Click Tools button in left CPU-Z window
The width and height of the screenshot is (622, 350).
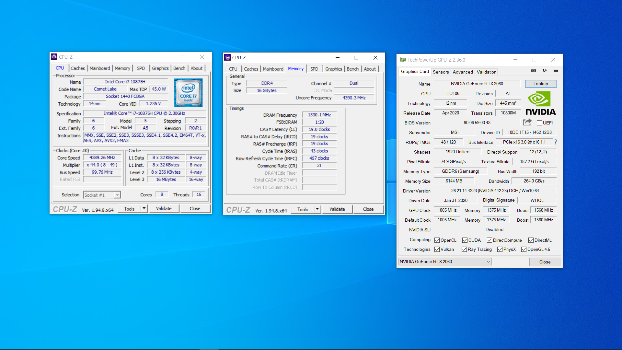click(x=129, y=208)
